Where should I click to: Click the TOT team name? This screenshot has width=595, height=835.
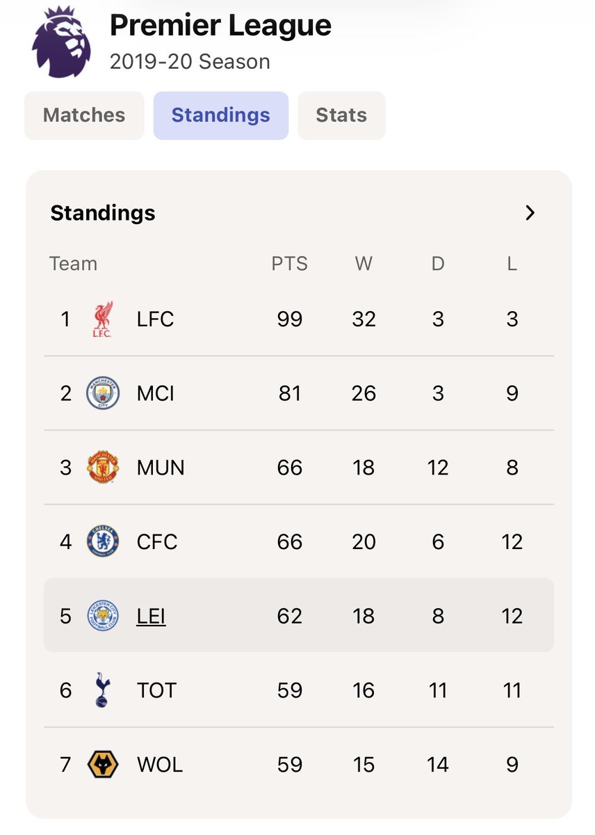click(156, 690)
